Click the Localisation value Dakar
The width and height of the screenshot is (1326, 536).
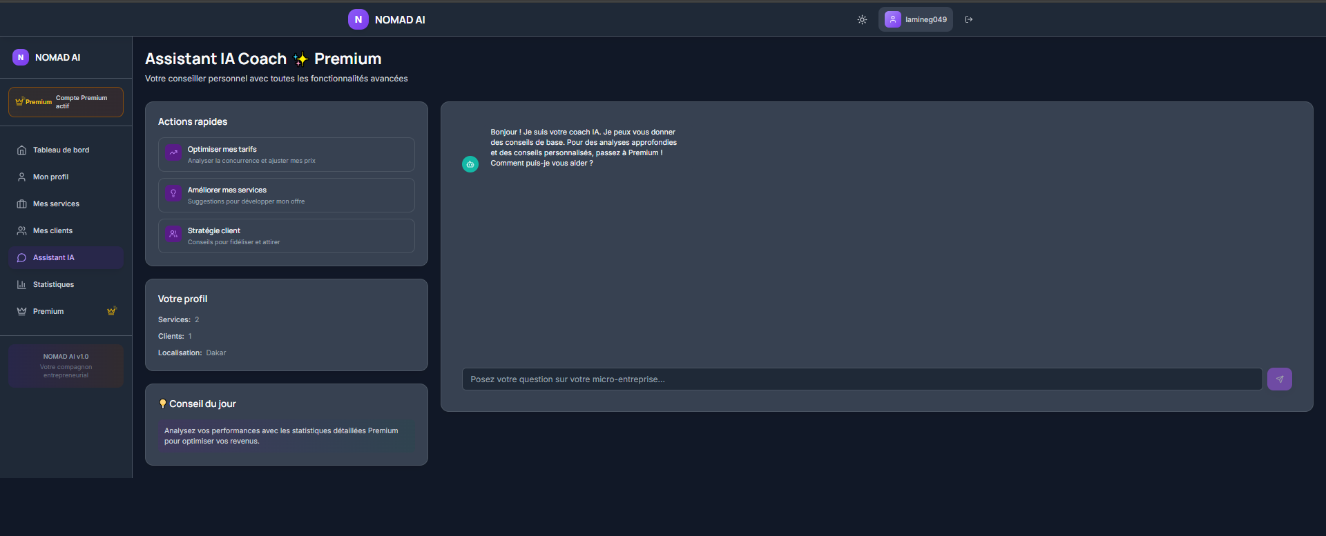pyautogui.click(x=216, y=353)
